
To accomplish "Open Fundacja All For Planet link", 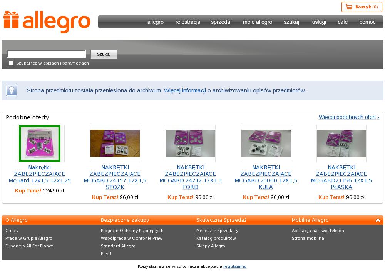I will pyautogui.click(x=29, y=246).
